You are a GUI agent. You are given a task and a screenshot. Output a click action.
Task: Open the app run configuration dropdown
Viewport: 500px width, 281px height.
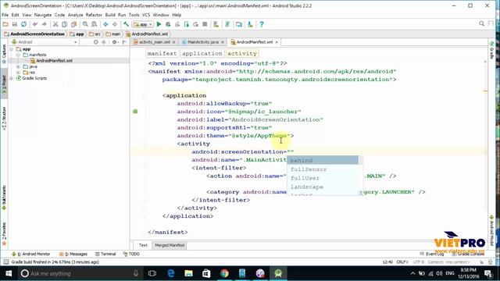[x=143, y=24]
